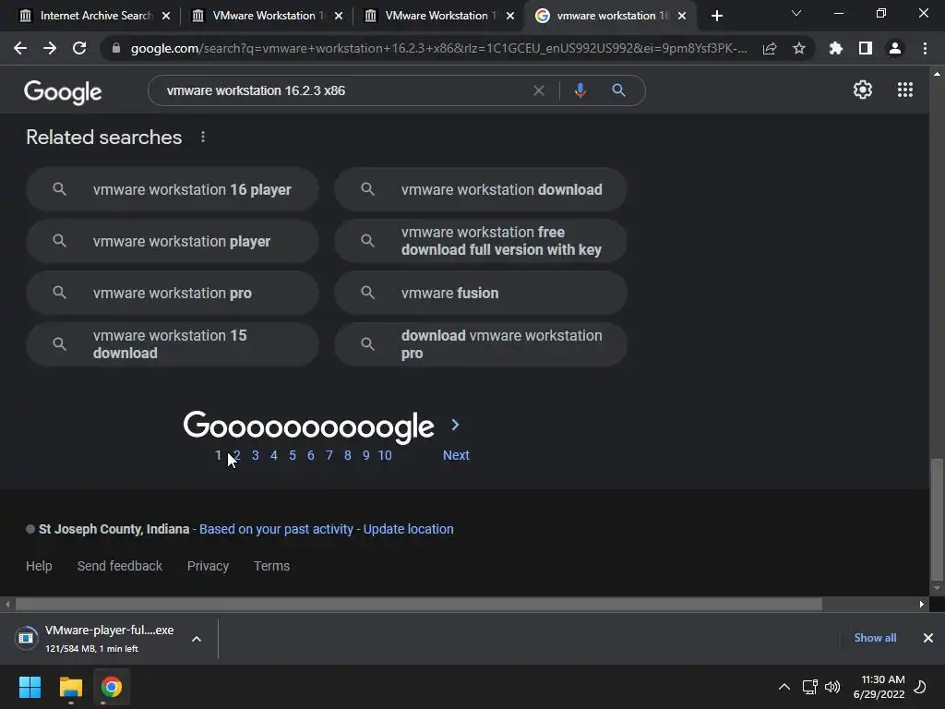Click Update location link
This screenshot has width=945, height=709.
click(408, 529)
